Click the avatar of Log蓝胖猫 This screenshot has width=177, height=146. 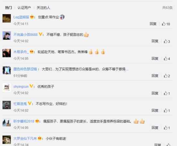tap(7, 18)
